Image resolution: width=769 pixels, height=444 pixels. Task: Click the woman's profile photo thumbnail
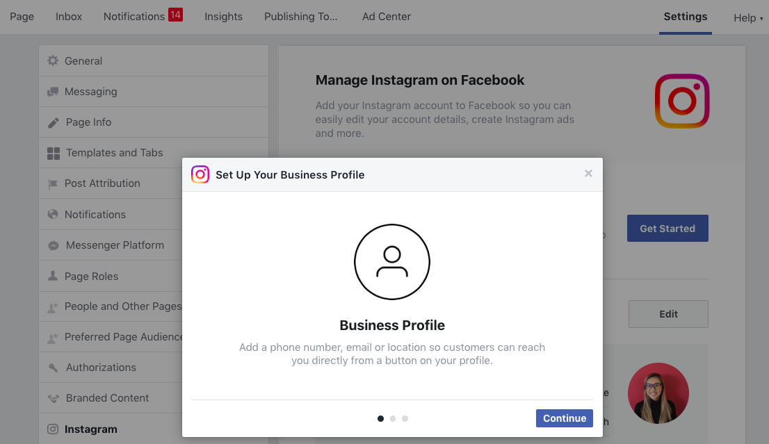point(658,393)
